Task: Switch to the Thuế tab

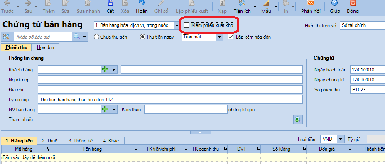Action: pos(50,141)
